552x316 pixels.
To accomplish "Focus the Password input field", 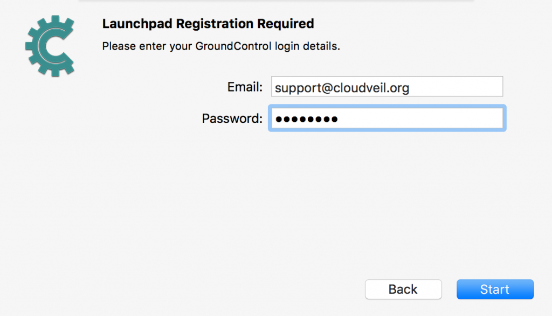I will [387, 118].
